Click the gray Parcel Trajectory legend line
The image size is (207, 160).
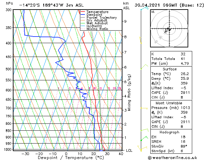tap(83, 17)
